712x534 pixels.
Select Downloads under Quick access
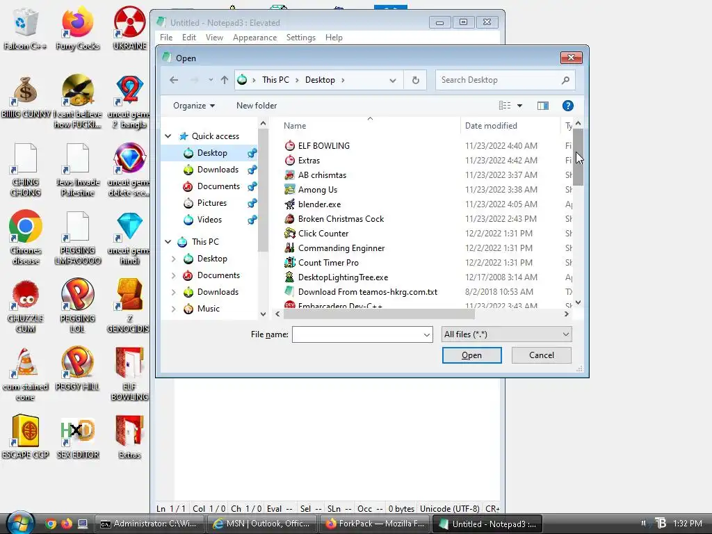pyautogui.click(x=218, y=170)
